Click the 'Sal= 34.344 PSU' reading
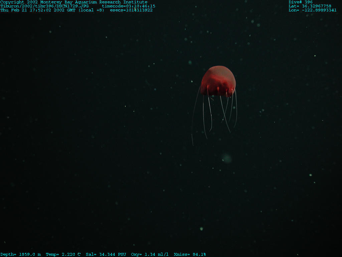 106,254
